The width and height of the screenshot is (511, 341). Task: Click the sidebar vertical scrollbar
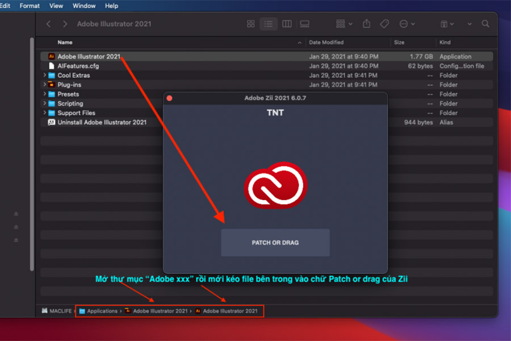pyautogui.click(x=32, y=154)
